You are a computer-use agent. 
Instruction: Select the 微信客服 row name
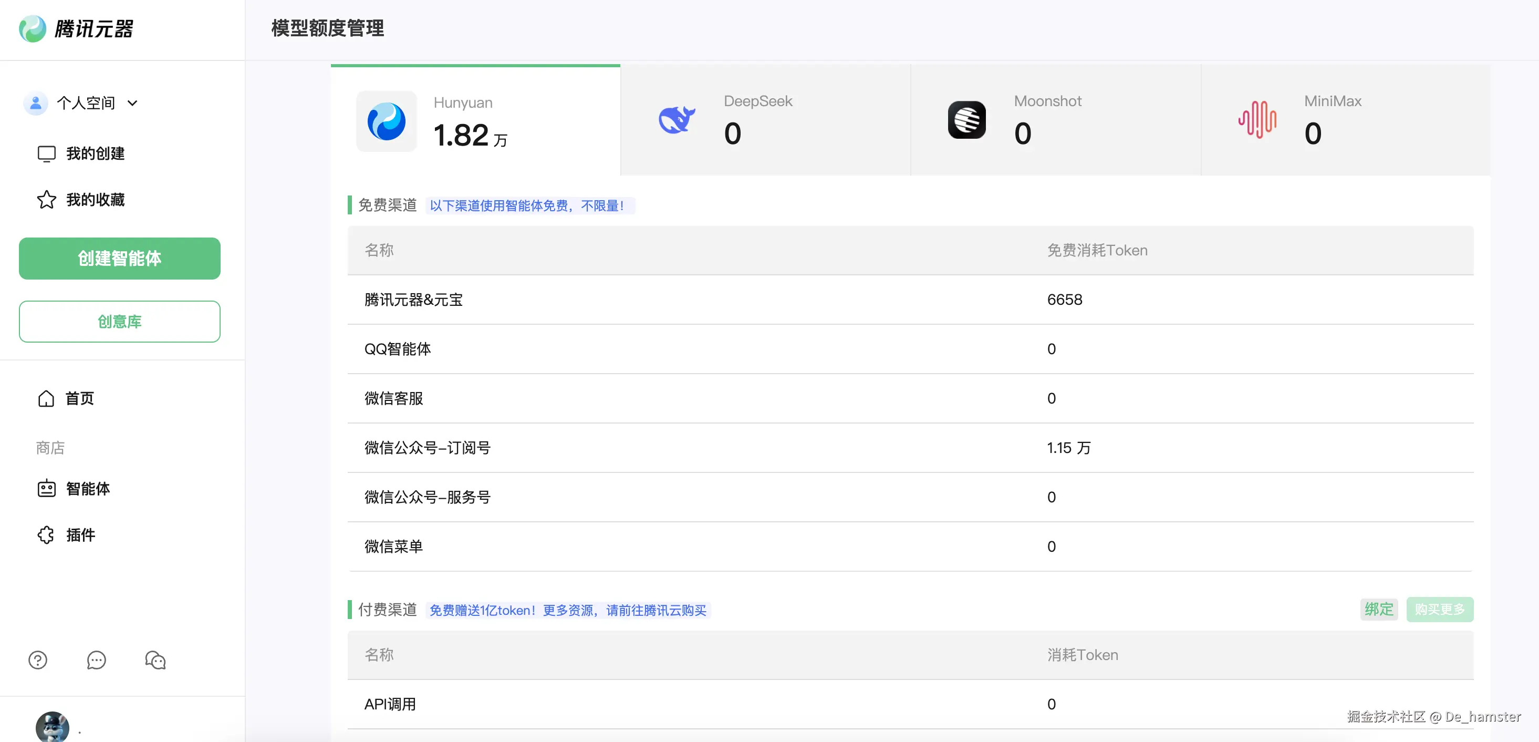tap(394, 398)
